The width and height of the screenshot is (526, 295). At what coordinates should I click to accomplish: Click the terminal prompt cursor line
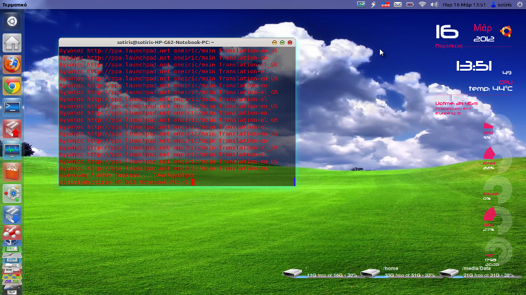(127, 182)
